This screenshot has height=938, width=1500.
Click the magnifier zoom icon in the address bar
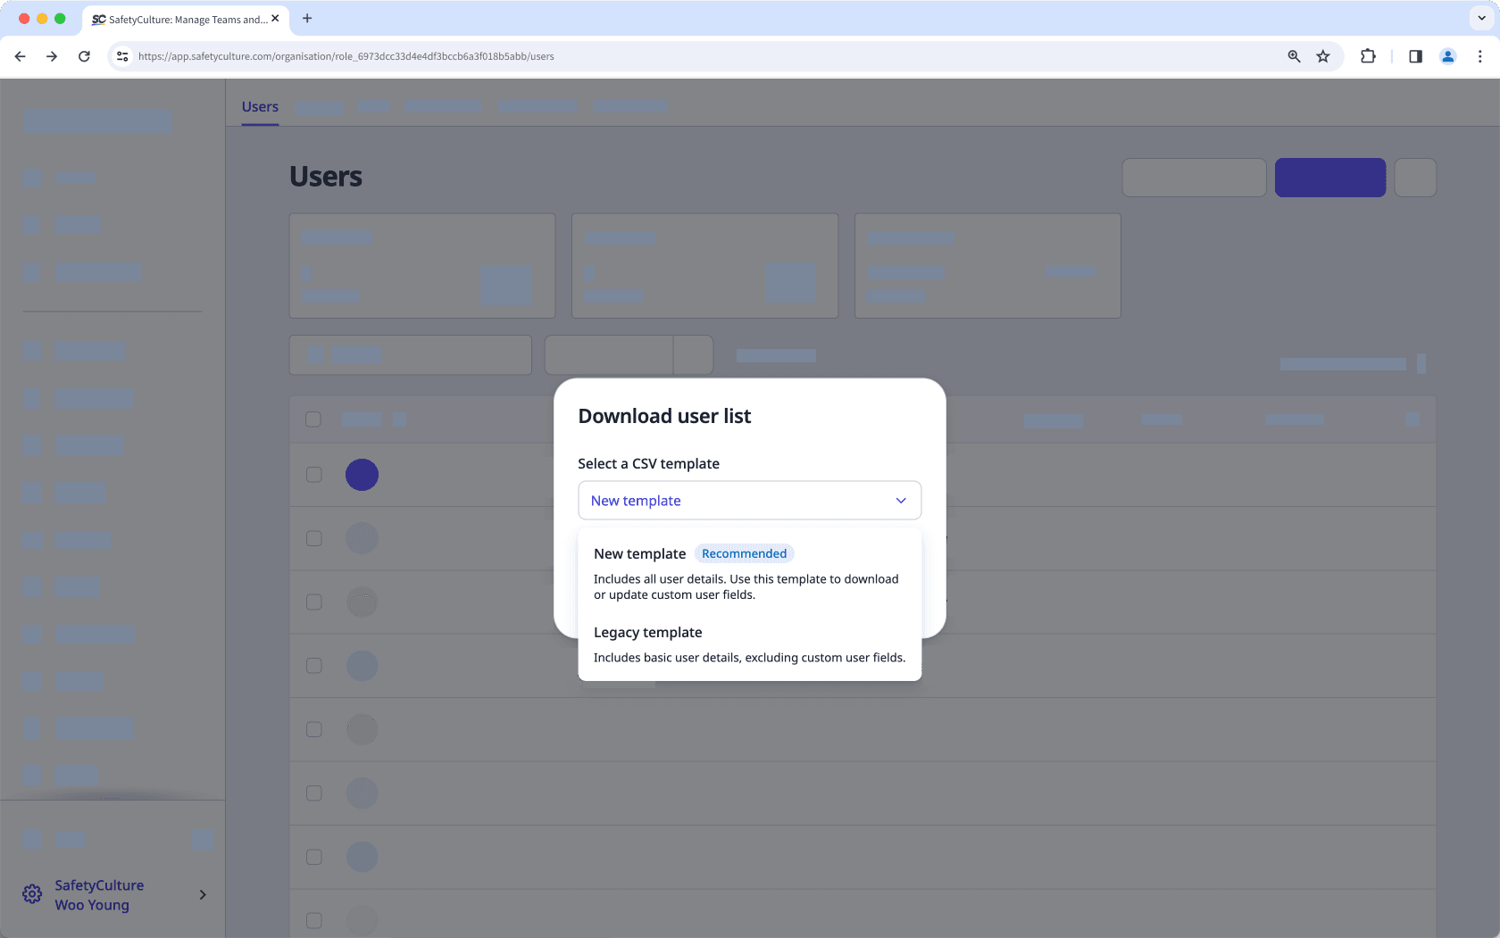pos(1293,55)
